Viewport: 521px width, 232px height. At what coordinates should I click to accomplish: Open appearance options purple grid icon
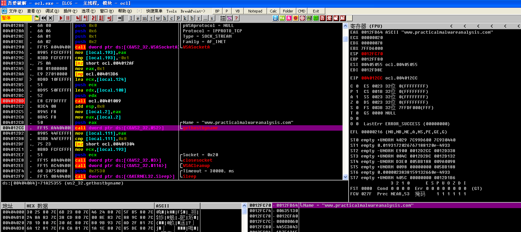[x=230, y=18]
